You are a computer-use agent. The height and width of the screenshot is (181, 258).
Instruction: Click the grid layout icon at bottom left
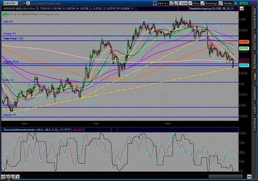[x=3, y=176]
